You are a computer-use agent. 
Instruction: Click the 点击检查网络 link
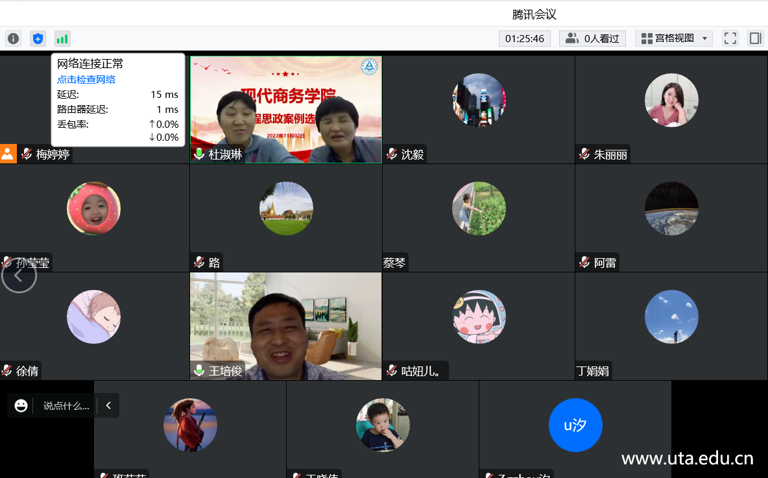pos(86,80)
